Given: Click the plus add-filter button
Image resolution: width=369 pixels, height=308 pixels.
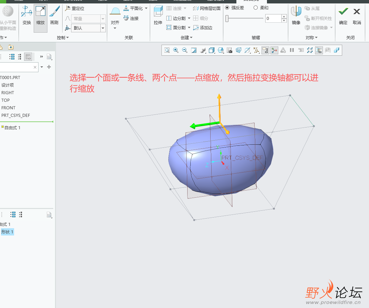Looking at the screenshot, I should [49, 67].
